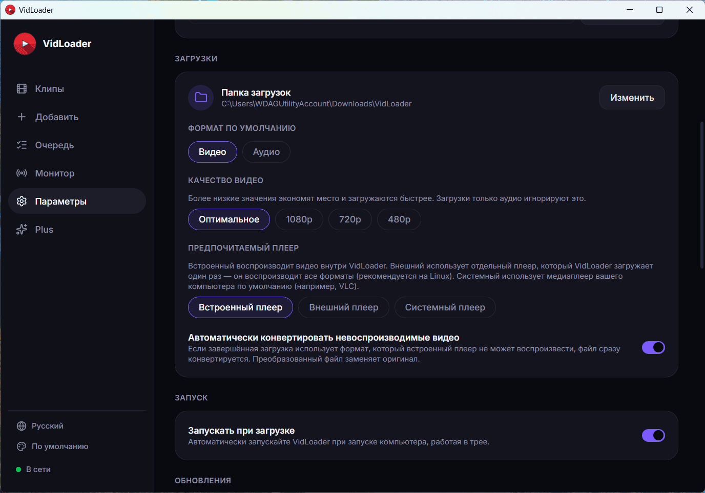705x493 pixels.
Task: Open the Очередь queue page
Action: [77, 145]
